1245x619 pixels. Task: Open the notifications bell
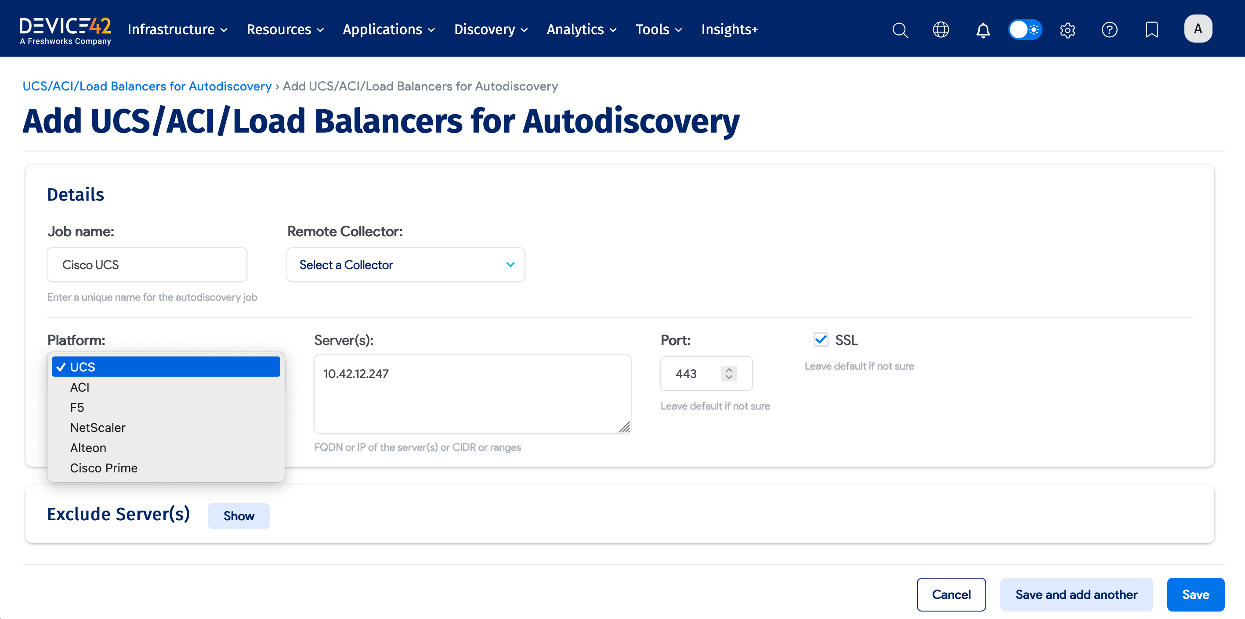point(983,30)
